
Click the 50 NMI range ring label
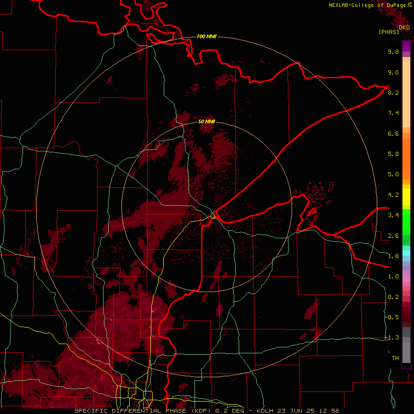coord(207,121)
